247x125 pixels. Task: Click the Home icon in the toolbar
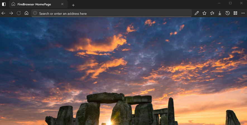27,13
